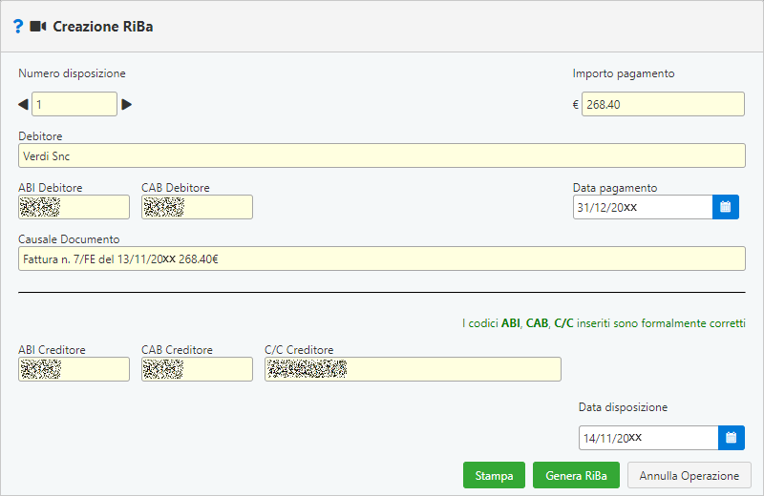Open calendar for Data disposizione
764x496 pixels.
point(732,438)
